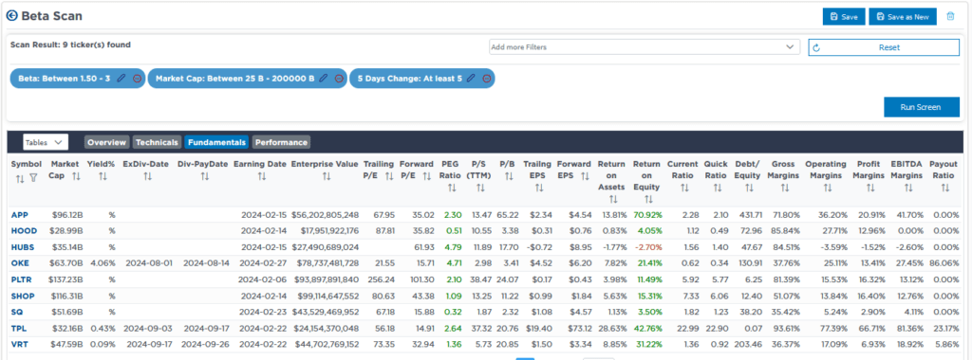Sort by Enterprise Value column
Viewport: 972px width, 360px height.
tap(327, 176)
